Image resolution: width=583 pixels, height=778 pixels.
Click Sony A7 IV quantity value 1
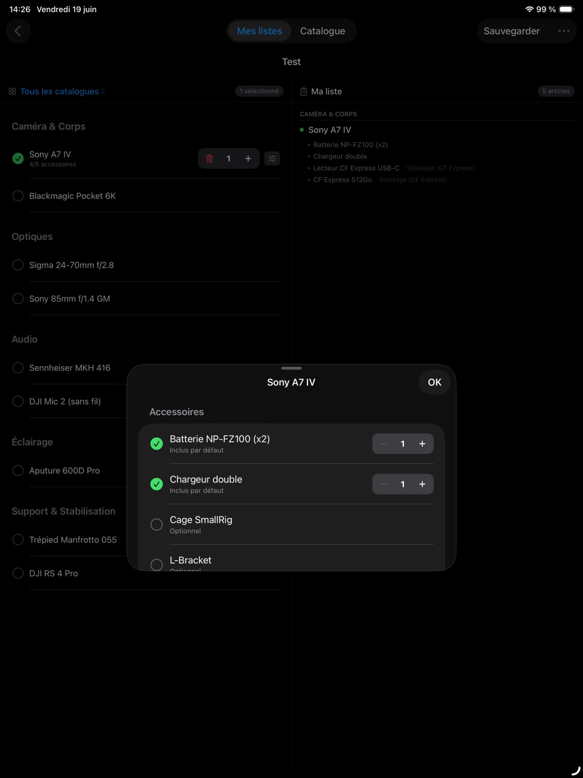[228, 159]
